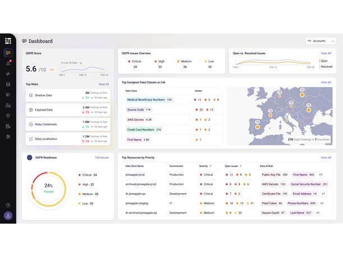Image resolution: width=343 pixels, height=257 pixels.
Task: Click the help question mark icon
Action: click(x=8, y=205)
